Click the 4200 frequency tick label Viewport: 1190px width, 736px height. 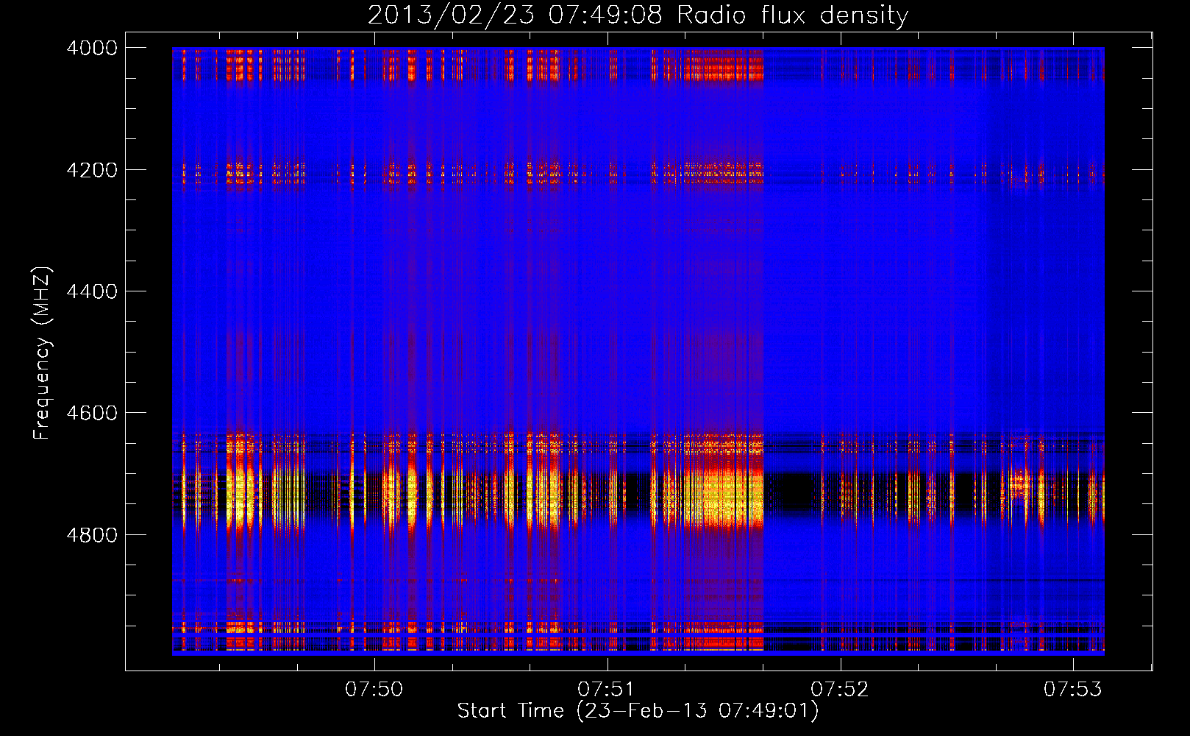tap(92, 170)
